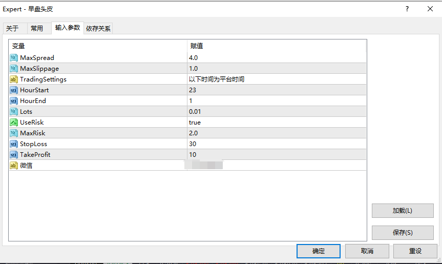The height and width of the screenshot is (264, 442).
Task: Click the 保存(S) button
Action: coord(403,233)
